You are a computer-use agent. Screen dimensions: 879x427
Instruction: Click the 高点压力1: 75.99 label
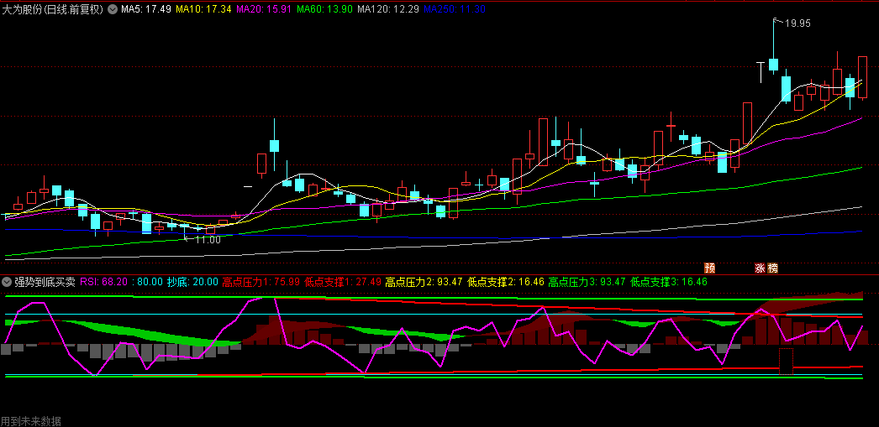pyautogui.click(x=261, y=282)
